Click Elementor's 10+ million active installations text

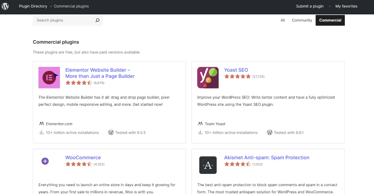pos(72,133)
